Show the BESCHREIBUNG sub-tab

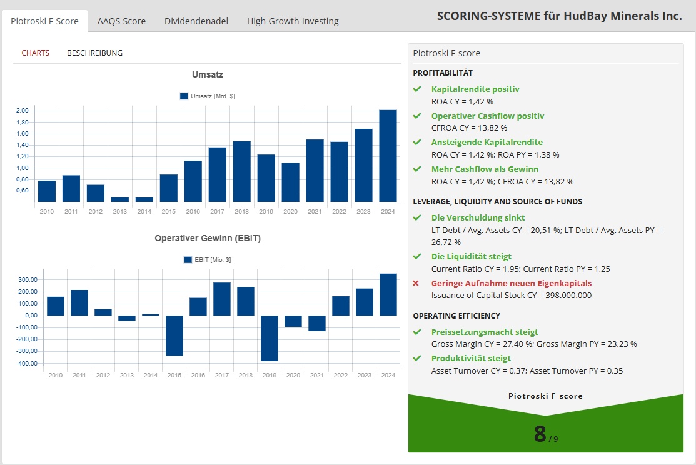coord(94,53)
